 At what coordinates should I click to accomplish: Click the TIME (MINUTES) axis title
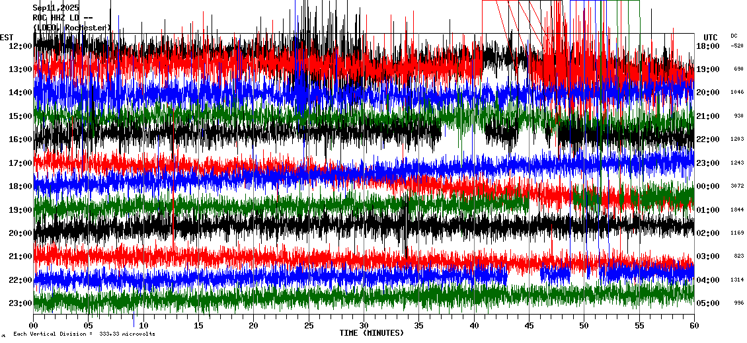click(x=372, y=333)
